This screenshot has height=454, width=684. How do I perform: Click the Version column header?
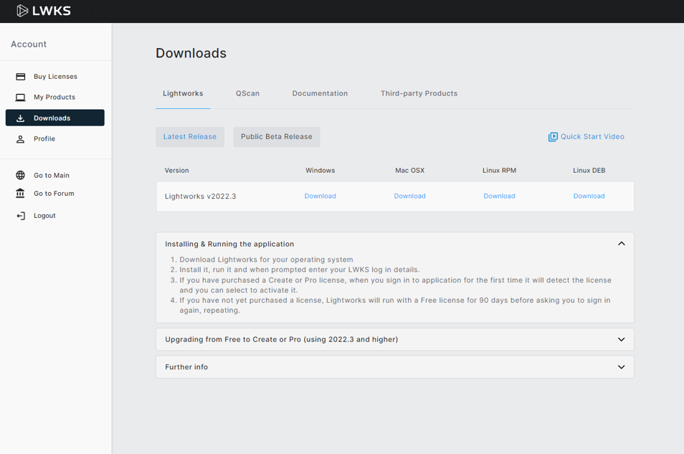pos(176,170)
